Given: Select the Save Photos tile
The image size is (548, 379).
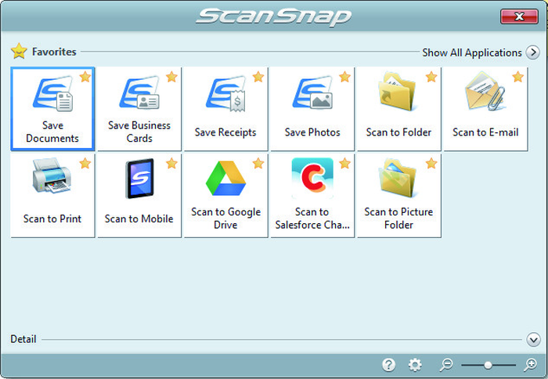Looking at the screenshot, I should [x=312, y=109].
